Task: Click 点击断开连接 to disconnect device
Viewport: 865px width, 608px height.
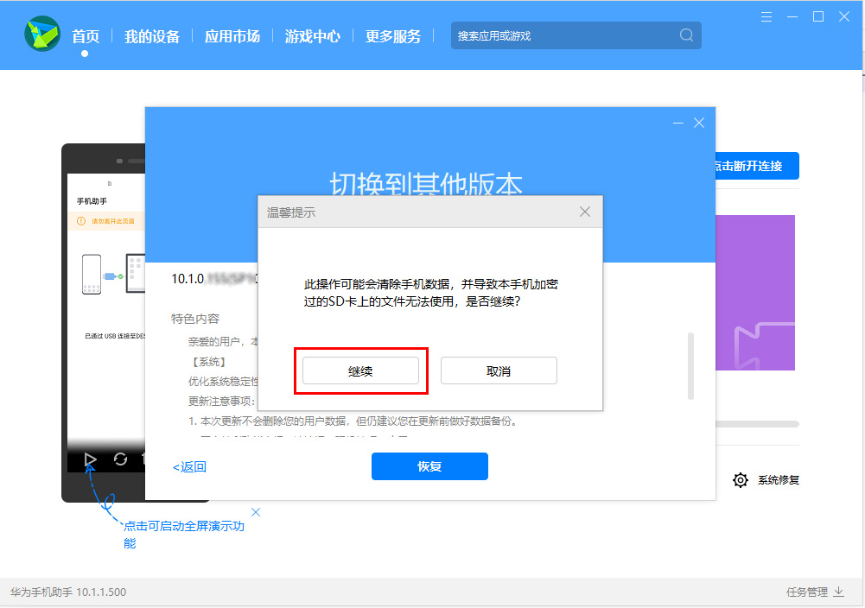Action: click(757, 166)
